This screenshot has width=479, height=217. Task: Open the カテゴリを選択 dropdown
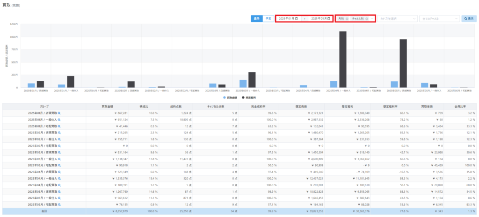[398, 19]
